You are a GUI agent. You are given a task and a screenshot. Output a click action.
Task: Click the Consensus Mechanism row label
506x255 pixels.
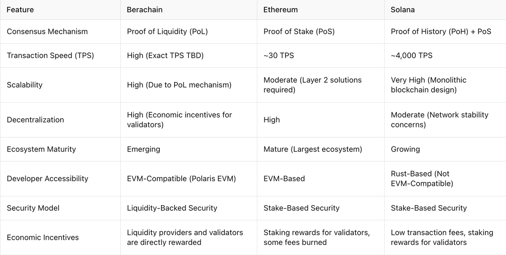(47, 31)
